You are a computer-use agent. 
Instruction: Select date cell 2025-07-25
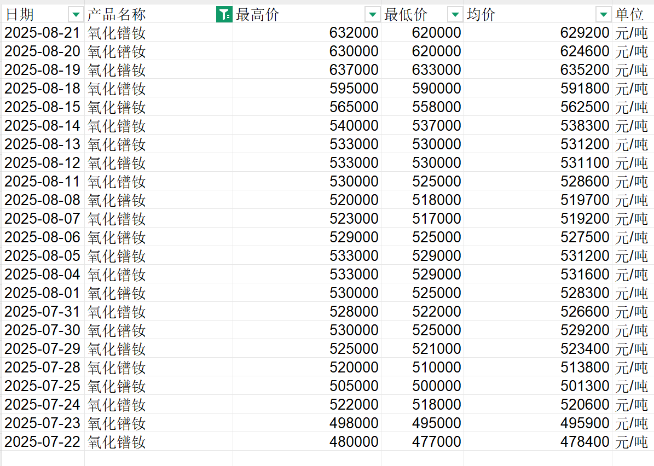tap(43, 386)
